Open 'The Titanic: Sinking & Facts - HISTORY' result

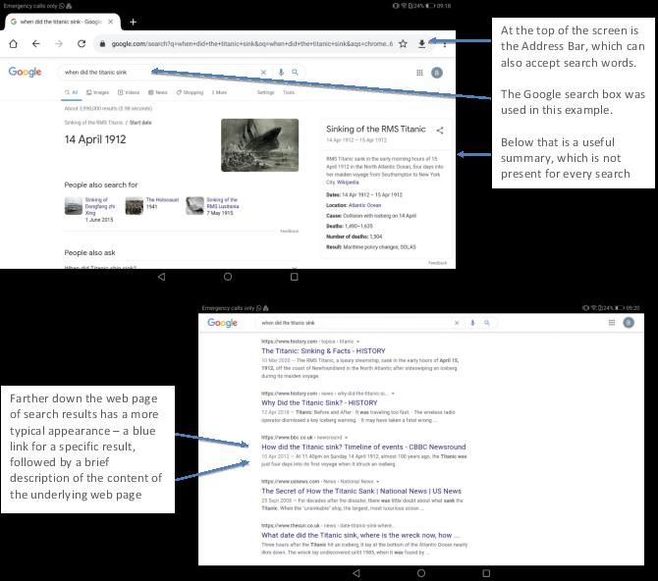click(323, 350)
